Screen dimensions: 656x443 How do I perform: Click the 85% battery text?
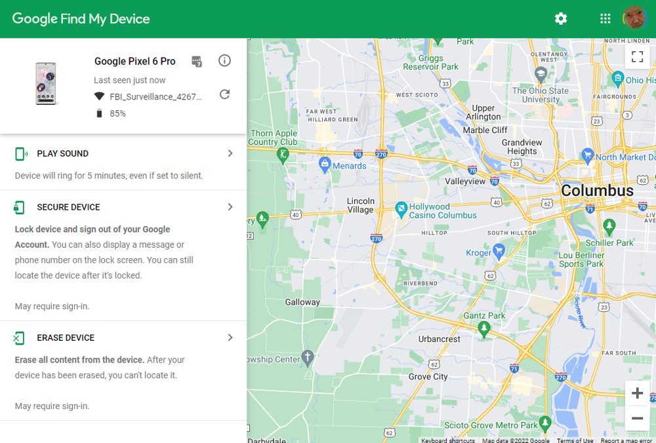tap(117, 113)
